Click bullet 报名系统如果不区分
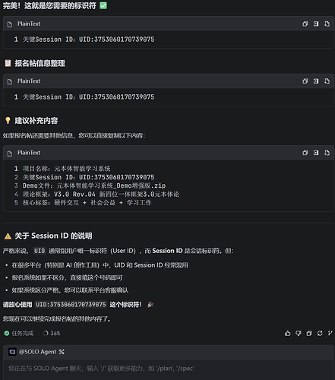Screen dimensions: 335x380 click(67, 278)
